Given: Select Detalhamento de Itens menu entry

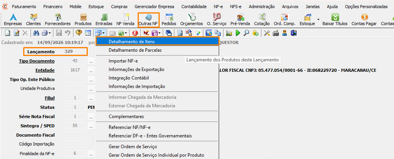Looking at the screenshot, I should (157, 41).
